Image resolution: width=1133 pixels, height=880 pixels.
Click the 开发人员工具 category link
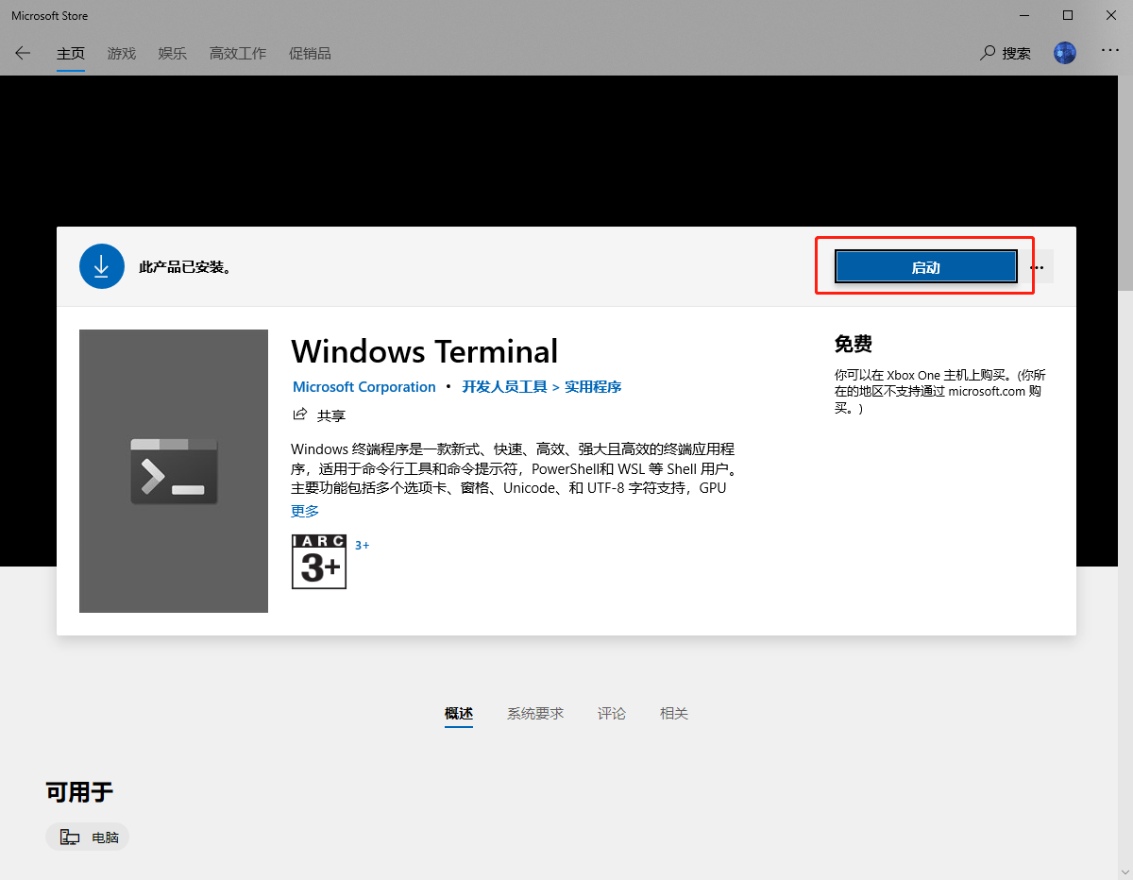click(504, 386)
